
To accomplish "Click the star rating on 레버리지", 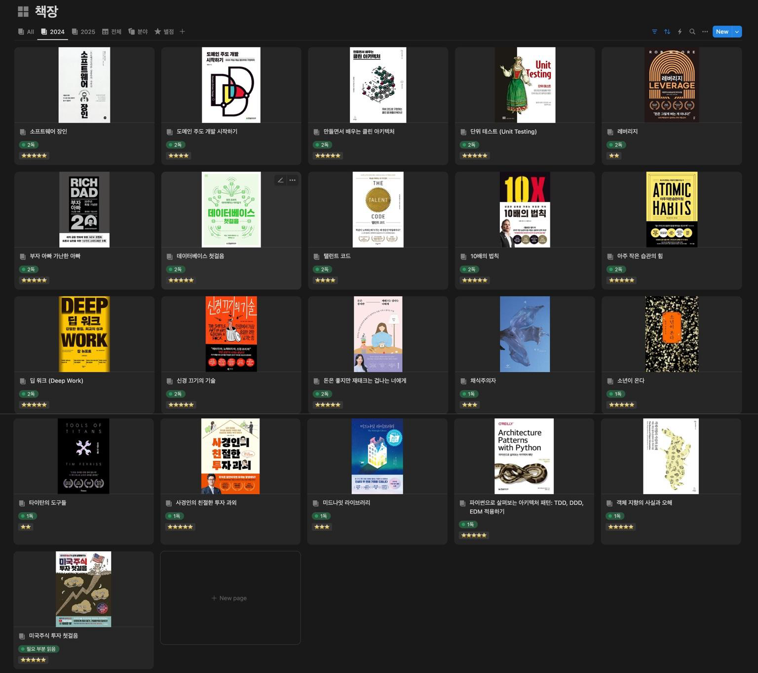I will pyautogui.click(x=614, y=156).
